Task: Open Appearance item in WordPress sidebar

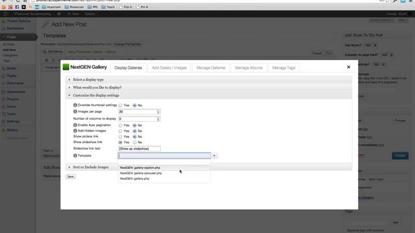Action: pyautogui.click(x=16, y=92)
